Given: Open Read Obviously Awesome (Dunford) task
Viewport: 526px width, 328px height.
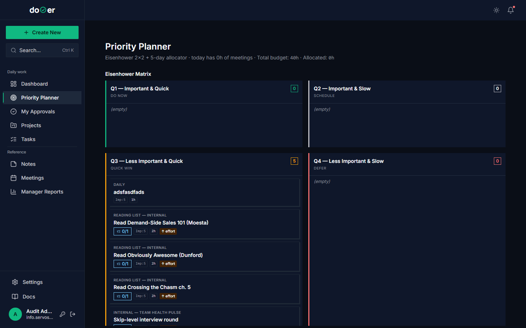Looking at the screenshot, I should pyautogui.click(x=205, y=257).
